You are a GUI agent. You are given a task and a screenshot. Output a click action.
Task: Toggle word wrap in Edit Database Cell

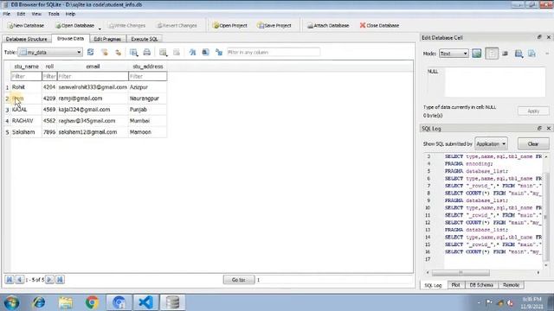(492, 54)
